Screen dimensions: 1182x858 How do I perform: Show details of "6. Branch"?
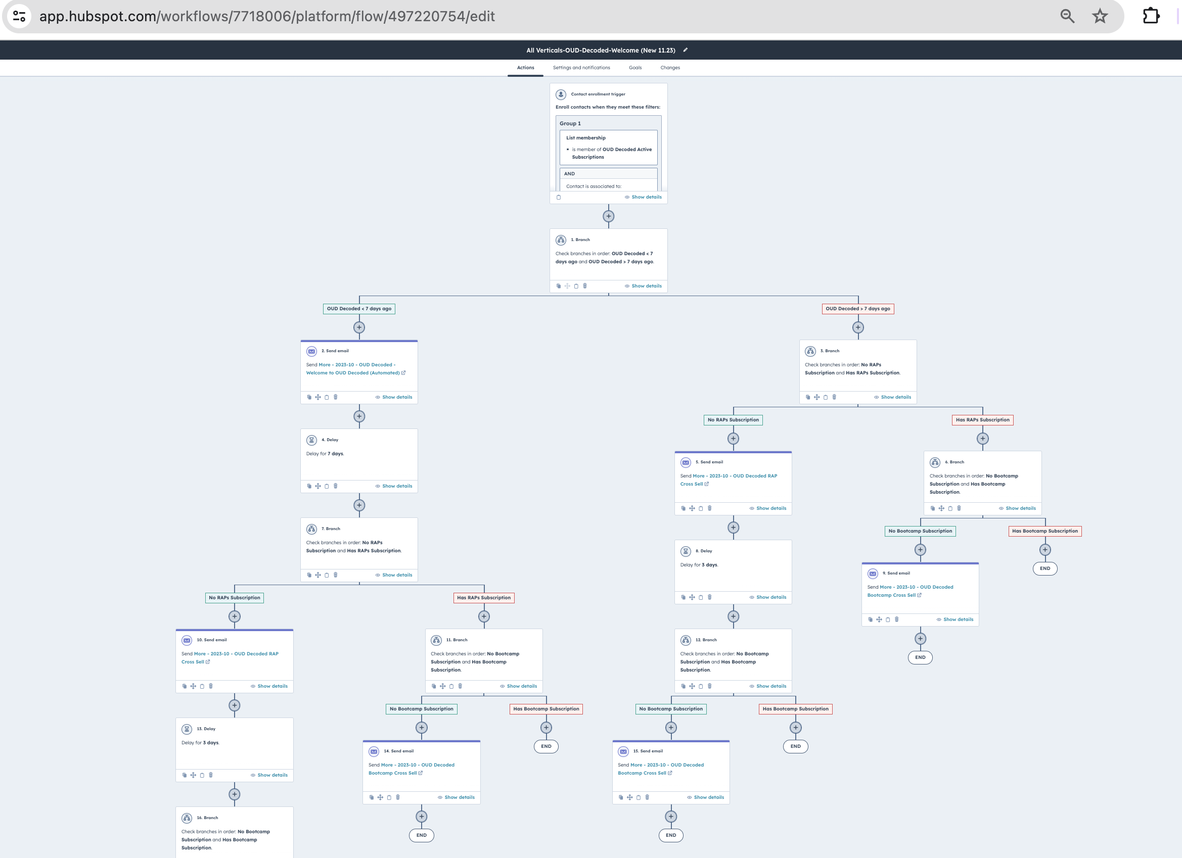pos(1020,508)
